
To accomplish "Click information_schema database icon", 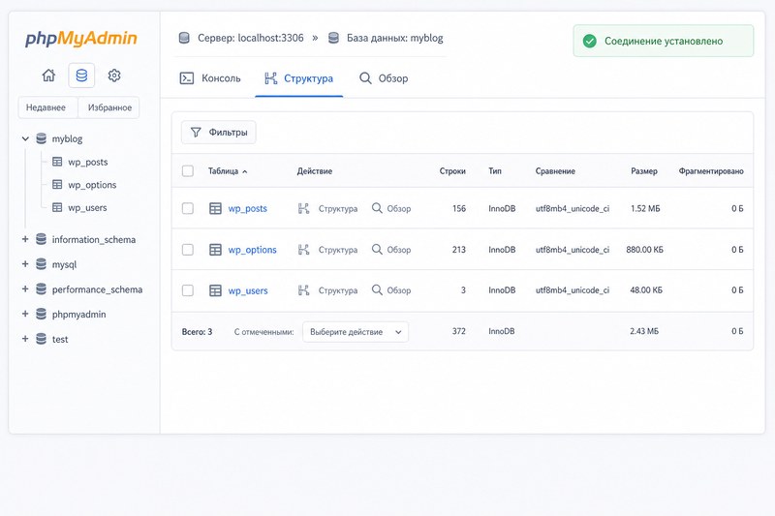I will coord(42,239).
